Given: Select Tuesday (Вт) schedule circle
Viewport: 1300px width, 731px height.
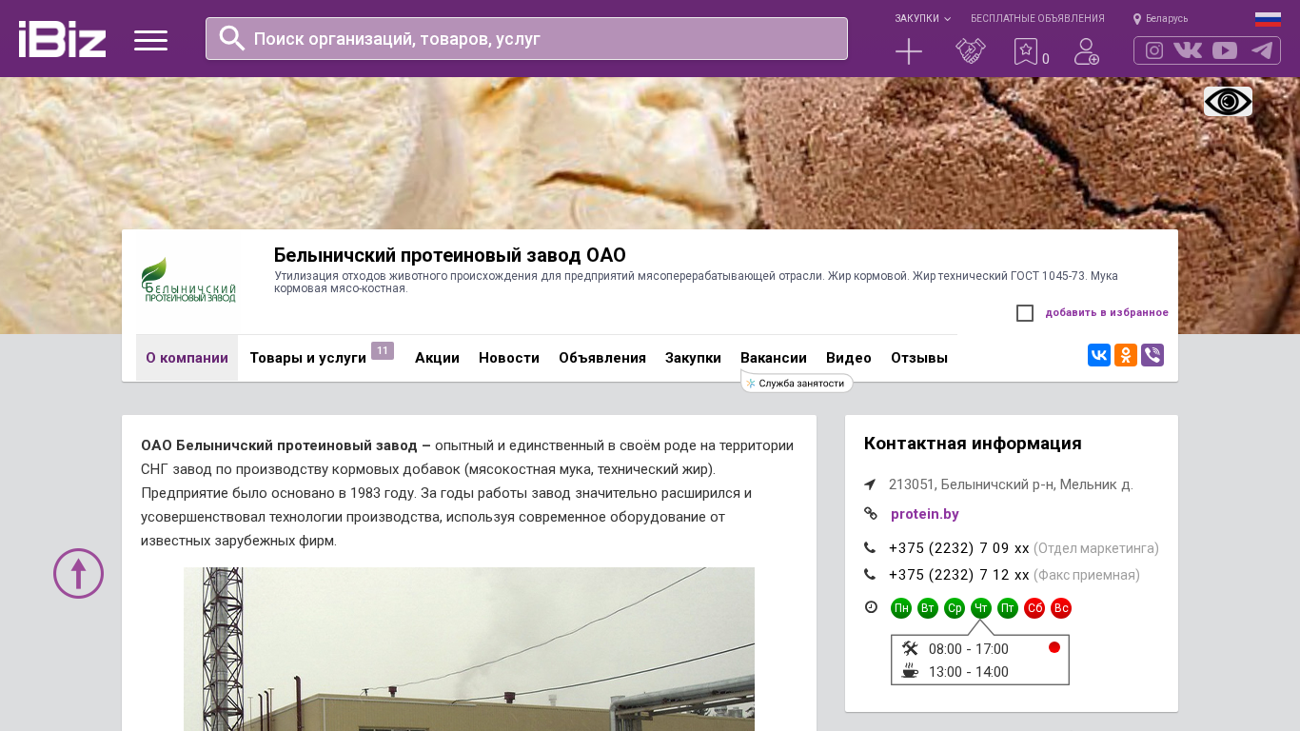Looking at the screenshot, I should pyautogui.click(x=928, y=608).
